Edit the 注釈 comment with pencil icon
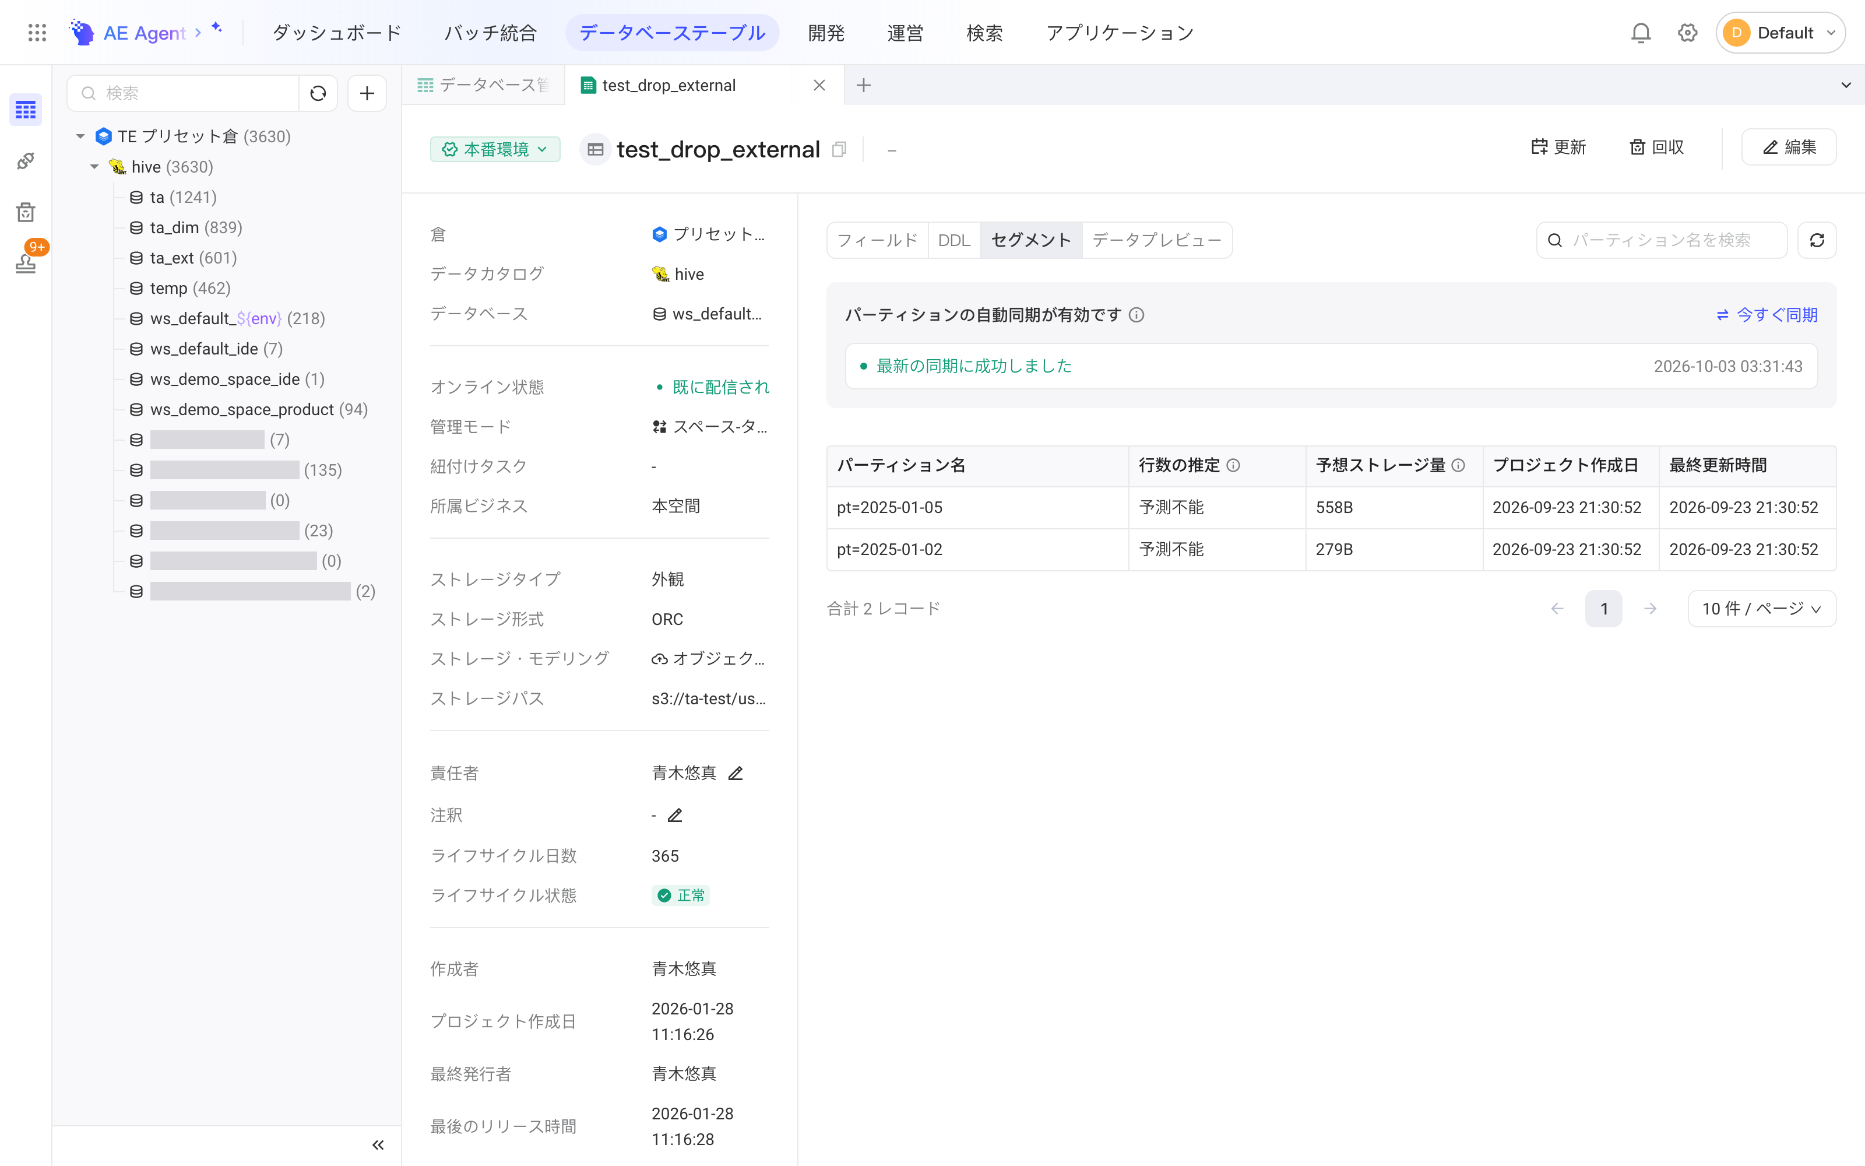Viewport: 1865px width, 1166px height. tap(674, 815)
